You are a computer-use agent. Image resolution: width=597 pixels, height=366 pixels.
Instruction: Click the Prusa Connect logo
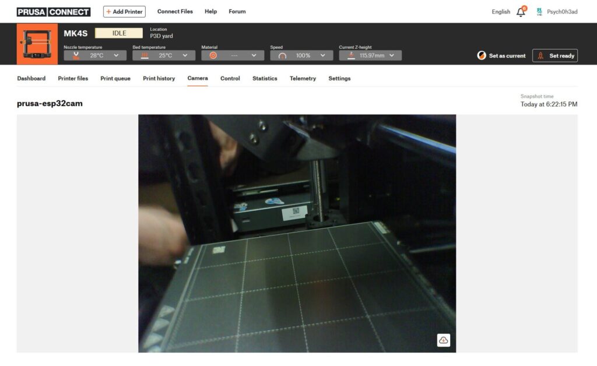click(53, 12)
